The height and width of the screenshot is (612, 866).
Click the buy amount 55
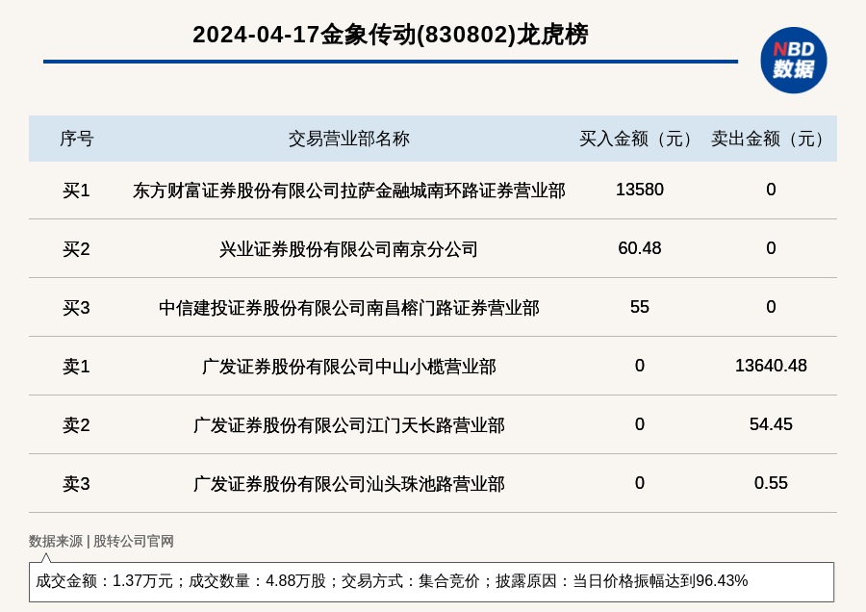click(x=640, y=307)
